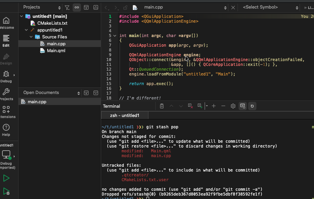The image size is (314, 199).
Task: Open the Welcome mode in sidebar
Action: (6, 23)
